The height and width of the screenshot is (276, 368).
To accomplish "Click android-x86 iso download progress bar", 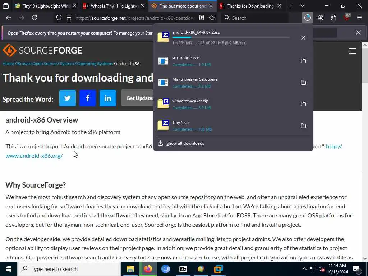I will (x=231, y=37).
